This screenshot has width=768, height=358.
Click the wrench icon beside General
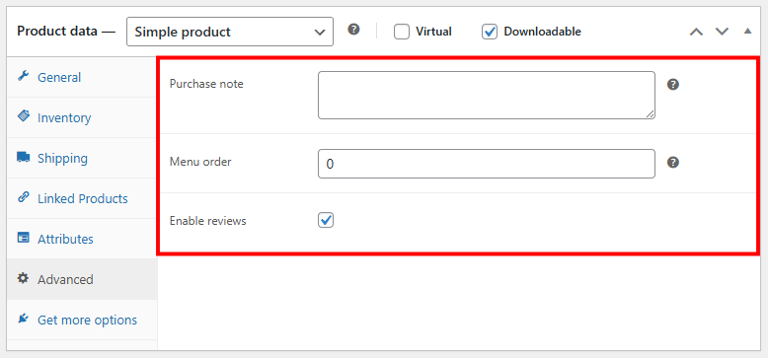tap(23, 76)
